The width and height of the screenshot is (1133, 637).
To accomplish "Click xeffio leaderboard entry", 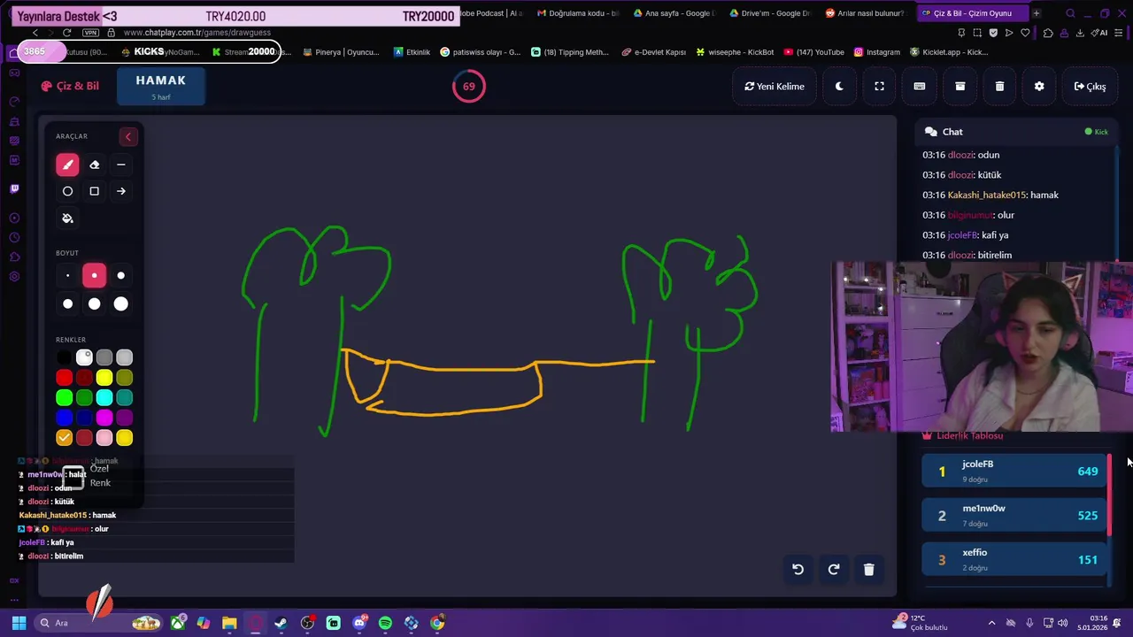I will click(1014, 559).
